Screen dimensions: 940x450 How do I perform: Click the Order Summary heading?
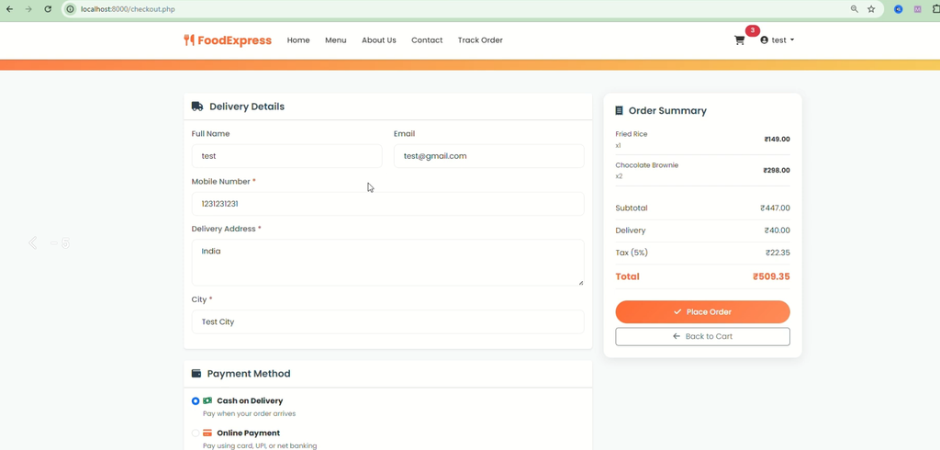pyautogui.click(x=667, y=110)
